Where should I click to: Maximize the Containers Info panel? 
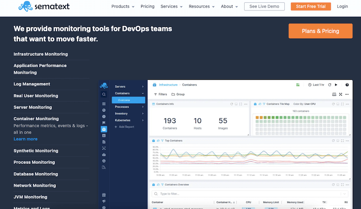[x=241, y=104]
